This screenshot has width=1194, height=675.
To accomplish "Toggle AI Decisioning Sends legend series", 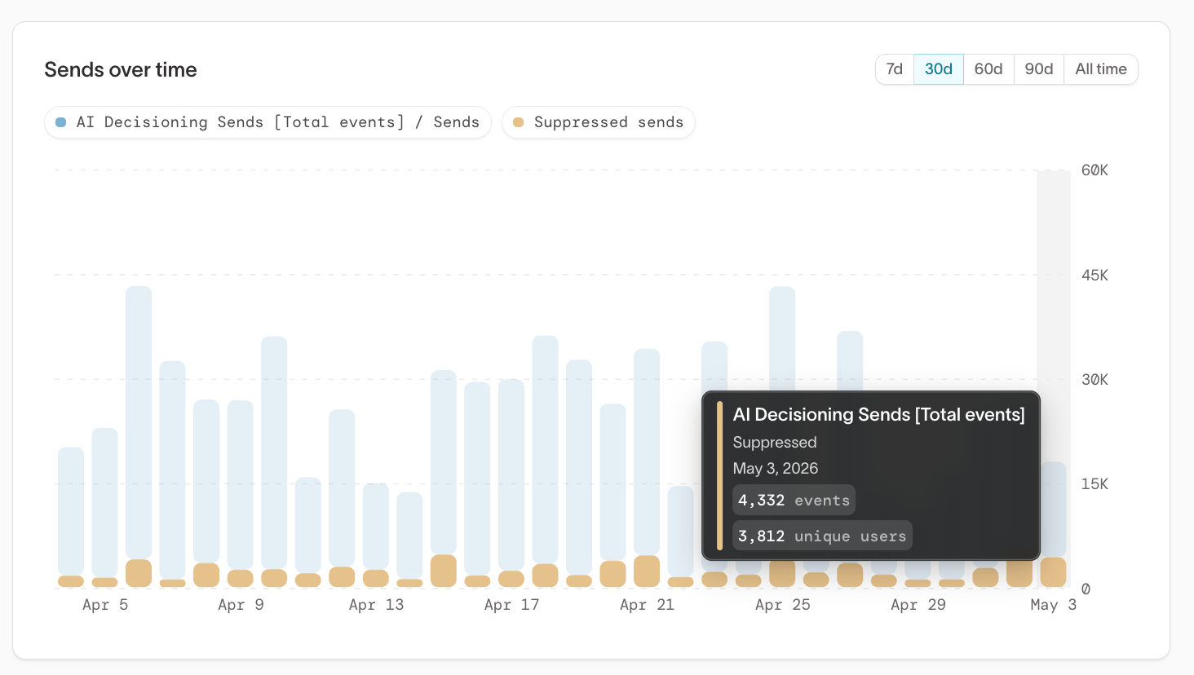I will [268, 122].
